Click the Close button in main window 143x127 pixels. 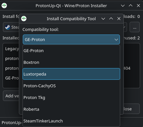click(132, 109)
